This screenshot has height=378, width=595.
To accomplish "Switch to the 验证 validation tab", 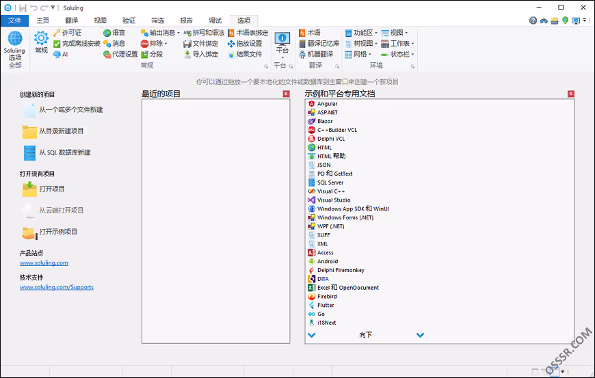I will 129,21.
